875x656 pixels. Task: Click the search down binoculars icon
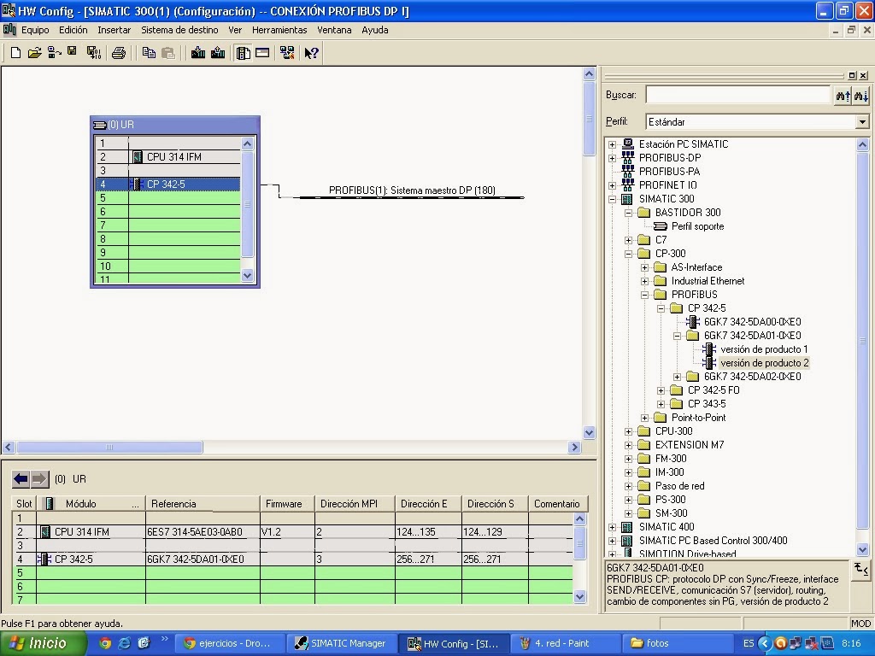click(861, 96)
